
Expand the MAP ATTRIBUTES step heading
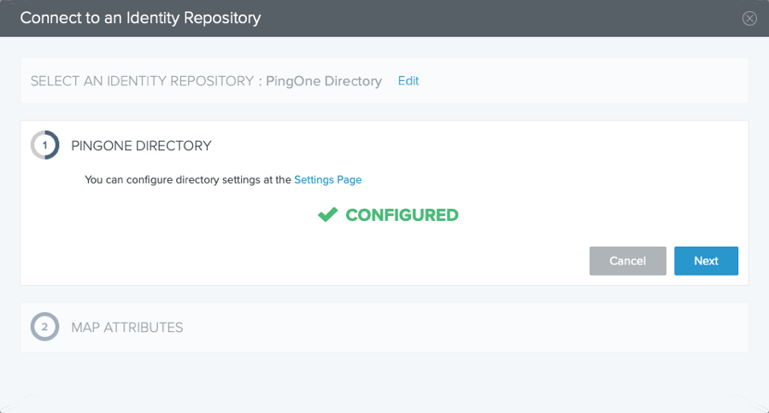(127, 328)
